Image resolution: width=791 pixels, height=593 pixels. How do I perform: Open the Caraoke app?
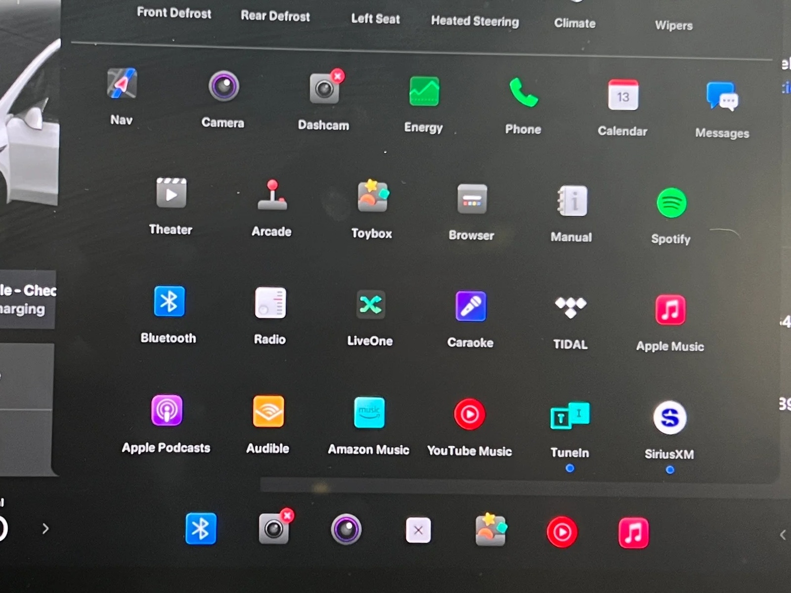pos(470,307)
